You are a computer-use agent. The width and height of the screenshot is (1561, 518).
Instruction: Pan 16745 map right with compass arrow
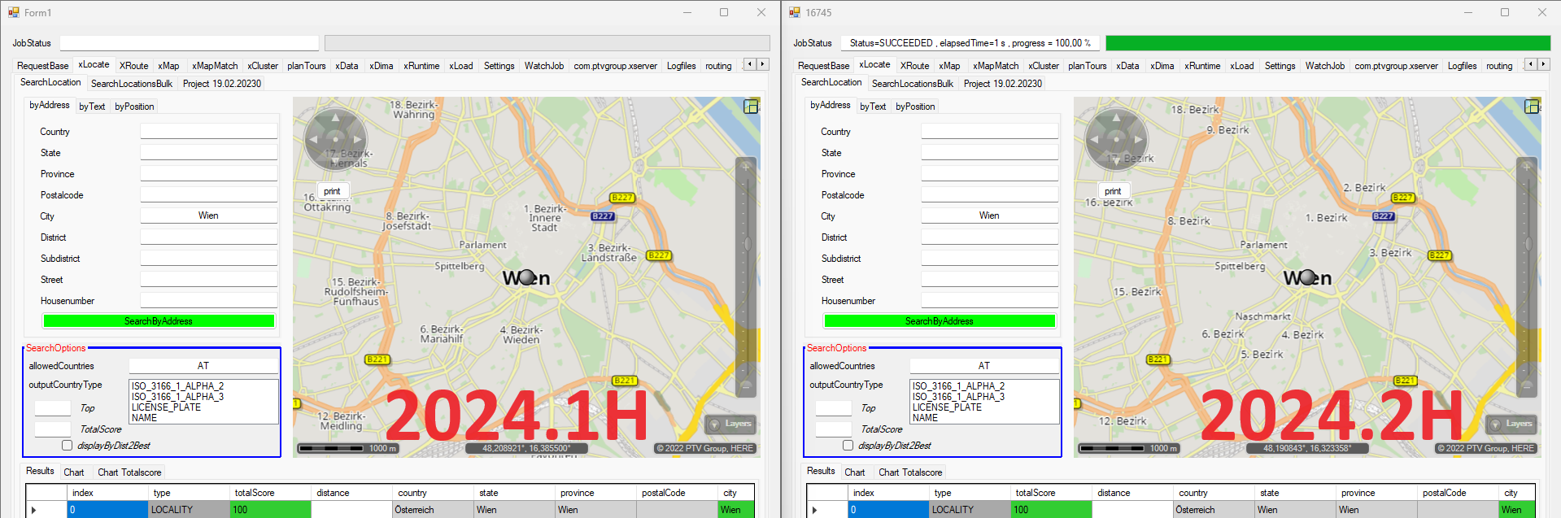1138,140
